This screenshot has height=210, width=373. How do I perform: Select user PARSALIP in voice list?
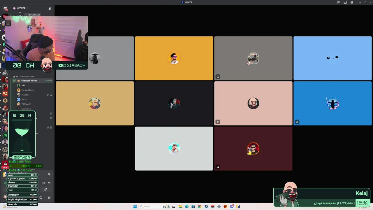coord(26,104)
